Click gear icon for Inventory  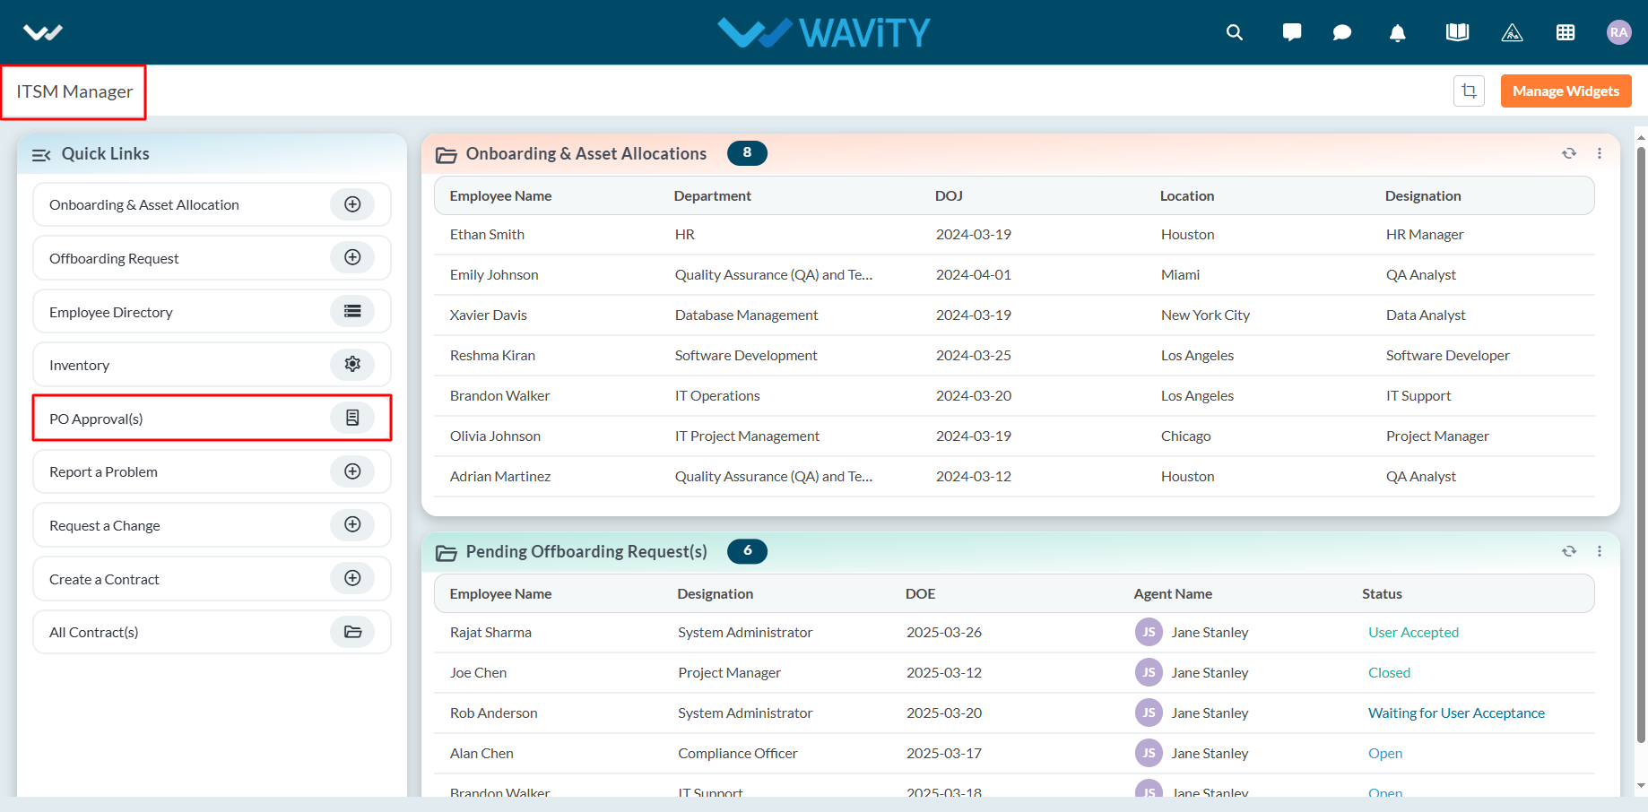click(x=352, y=364)
